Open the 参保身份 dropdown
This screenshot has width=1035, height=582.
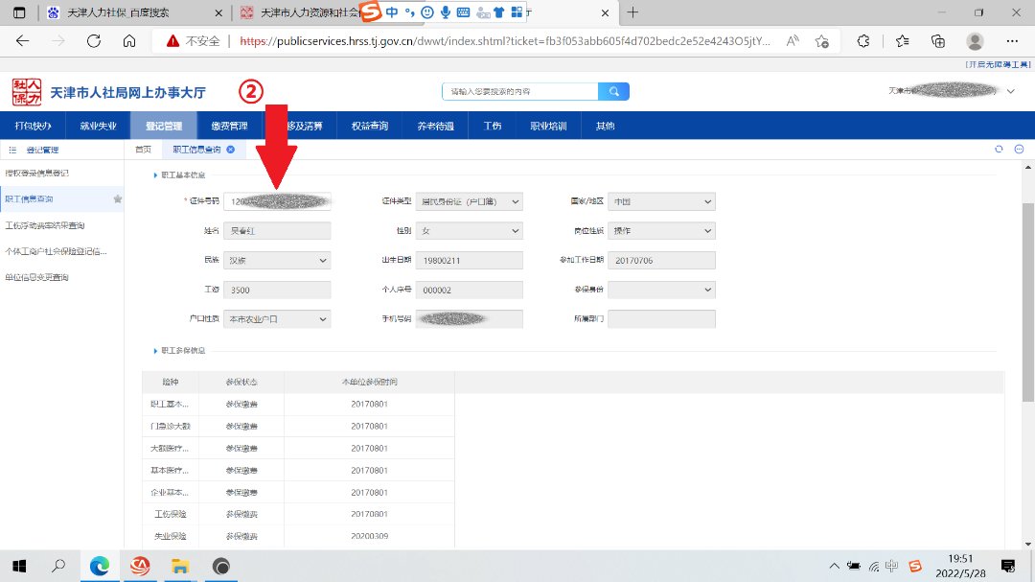pos(661,290)
